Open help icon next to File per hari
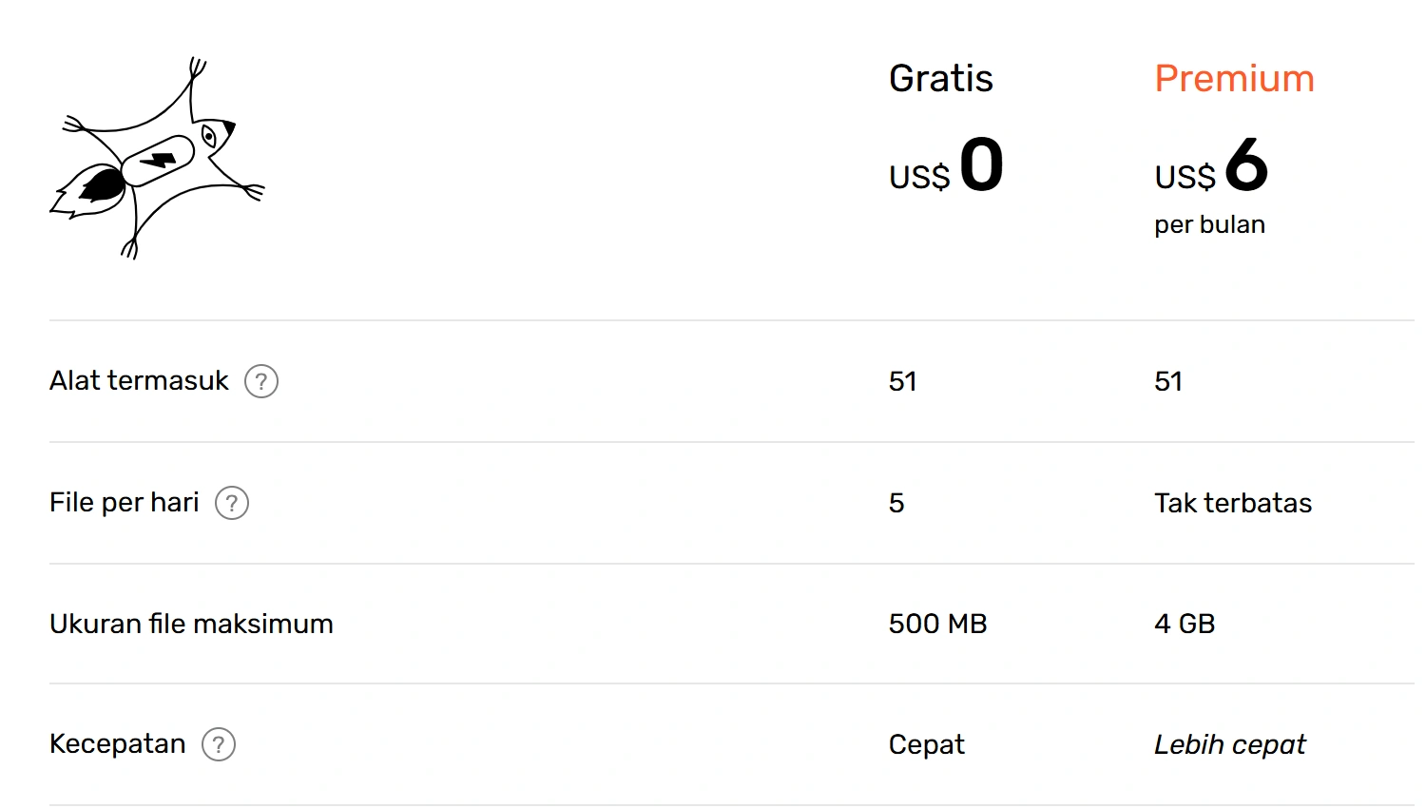Image resolution: width=1426 pixels, height=808 pixels. (x=232, y=503)
